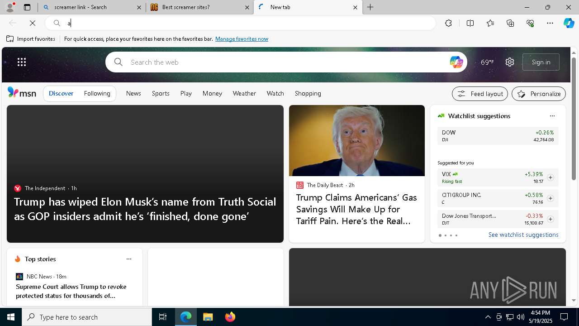Switch to 'screamer link - Search' tab

coord(92,7)
